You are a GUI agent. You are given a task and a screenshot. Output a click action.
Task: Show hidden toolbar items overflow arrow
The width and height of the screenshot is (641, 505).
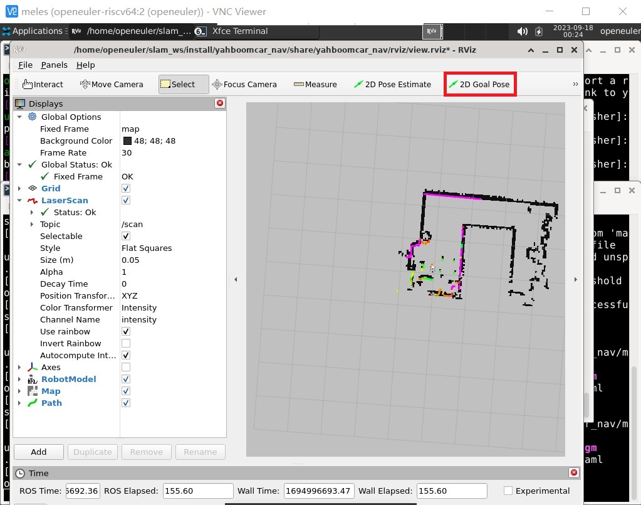575,84
